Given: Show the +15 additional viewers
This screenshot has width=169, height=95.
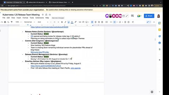Looking at the screenshot, I should (x=123, y=16).
